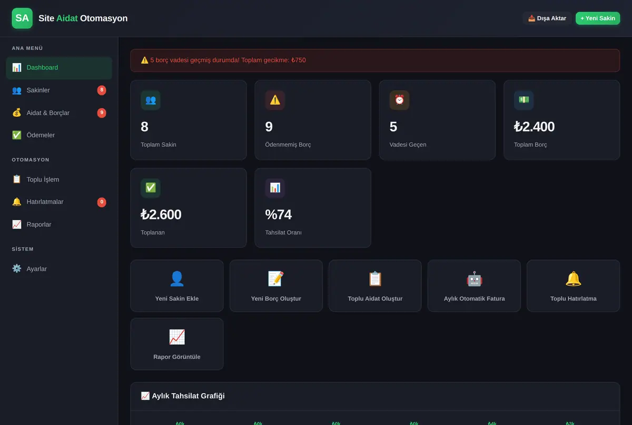This screenshot has height=425, width=632.
Task: Click the Aylık Otomatik Fatura label
Action: pyautogui.click(x=474, y=299)
